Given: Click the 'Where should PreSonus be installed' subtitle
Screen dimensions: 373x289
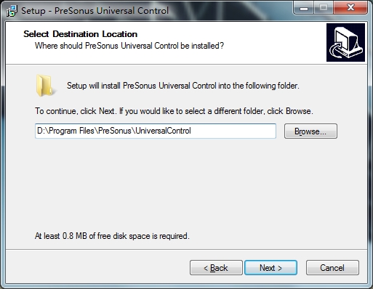Looking at the screenshot, I should coord(129,46).
